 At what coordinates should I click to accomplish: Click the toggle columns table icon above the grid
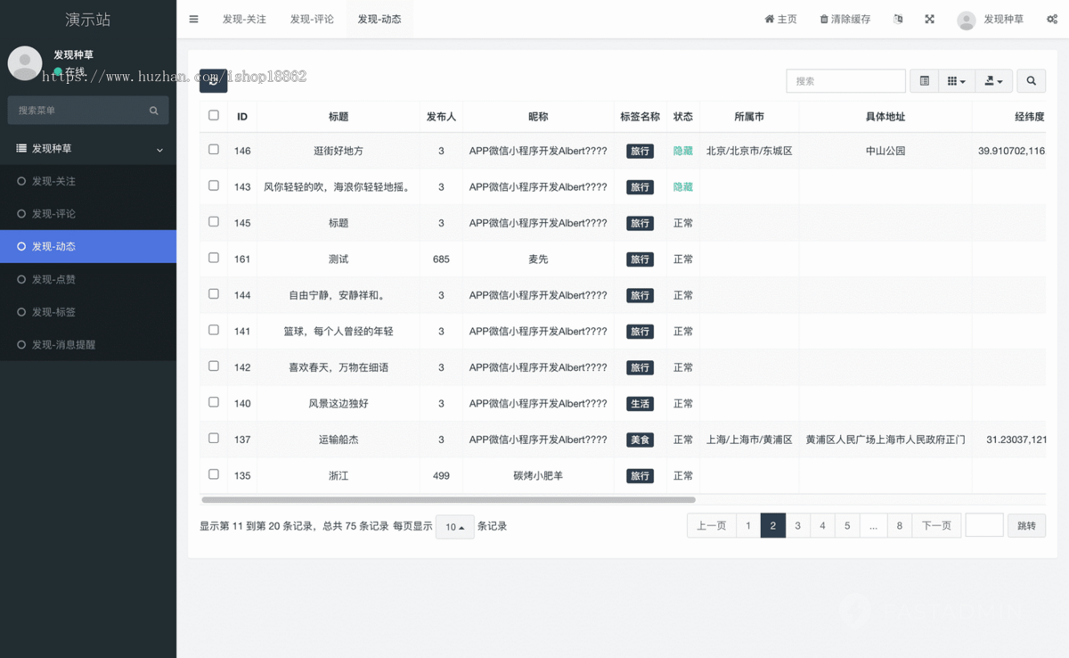[924, 80]
